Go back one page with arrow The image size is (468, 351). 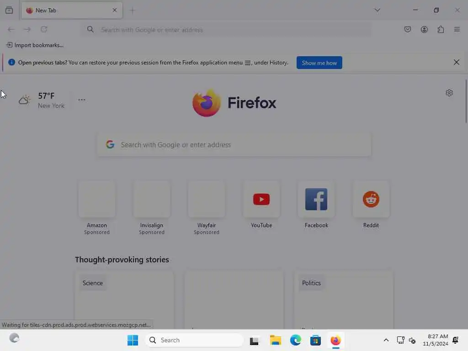[x=11, y=29]
